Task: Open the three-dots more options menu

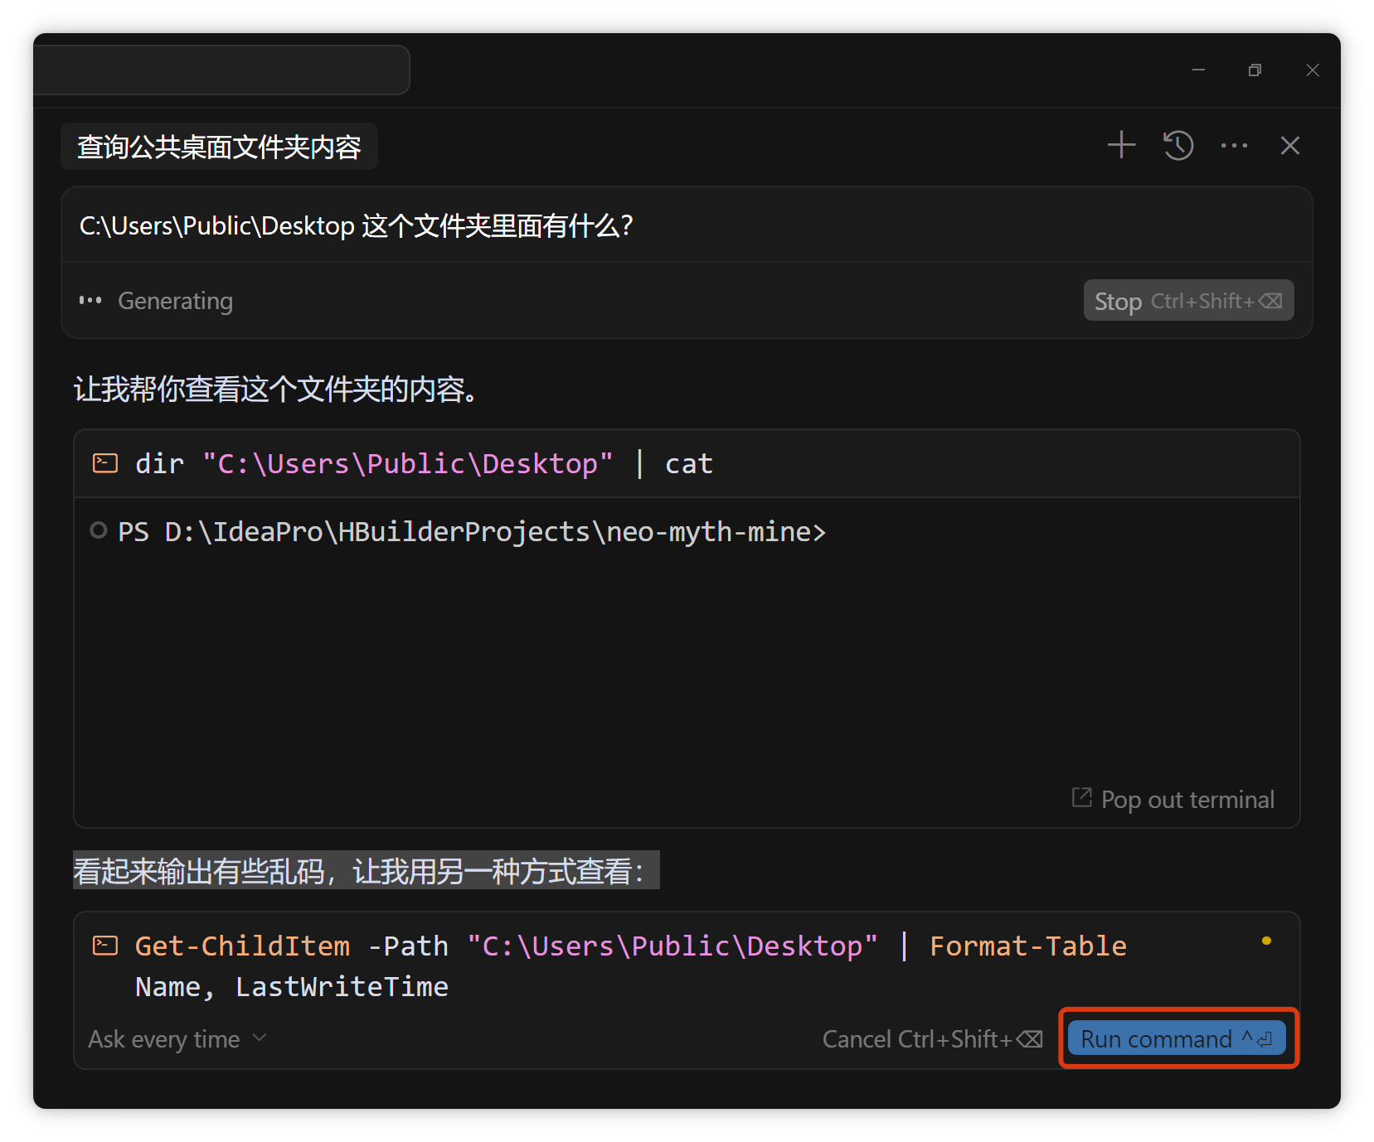Action: tap(1234, 146)
